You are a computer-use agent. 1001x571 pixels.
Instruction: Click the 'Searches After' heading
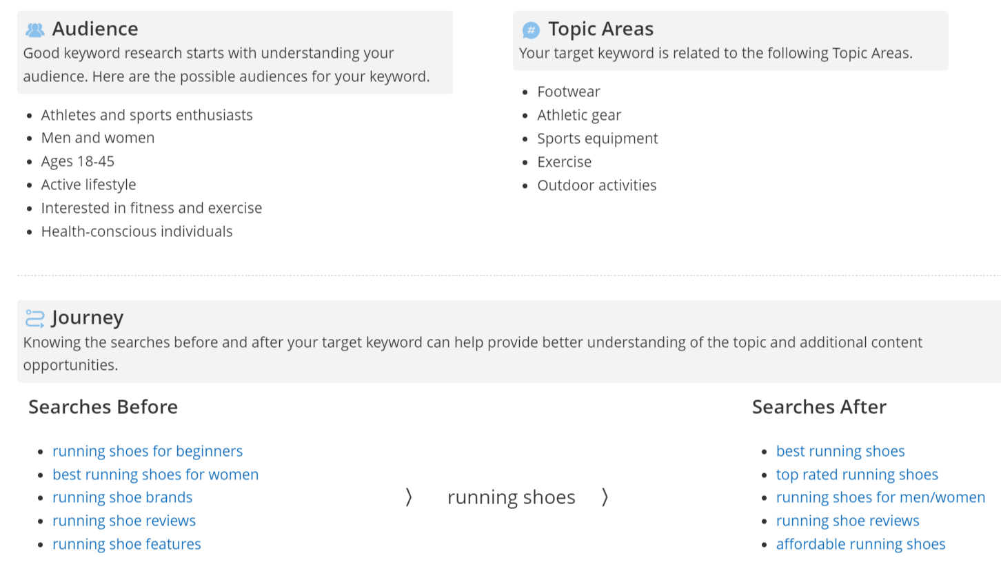819,407
